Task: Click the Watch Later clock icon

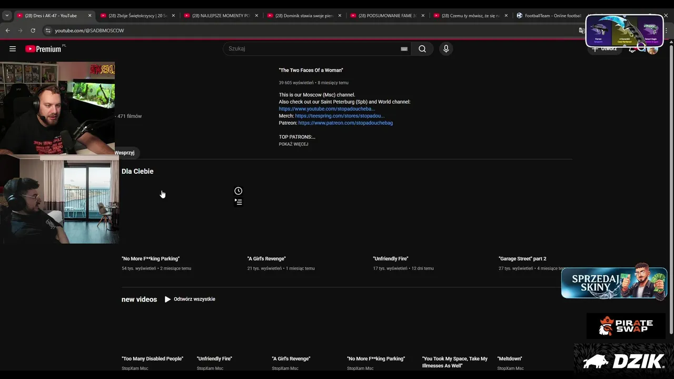Action: tap(239, 191)
